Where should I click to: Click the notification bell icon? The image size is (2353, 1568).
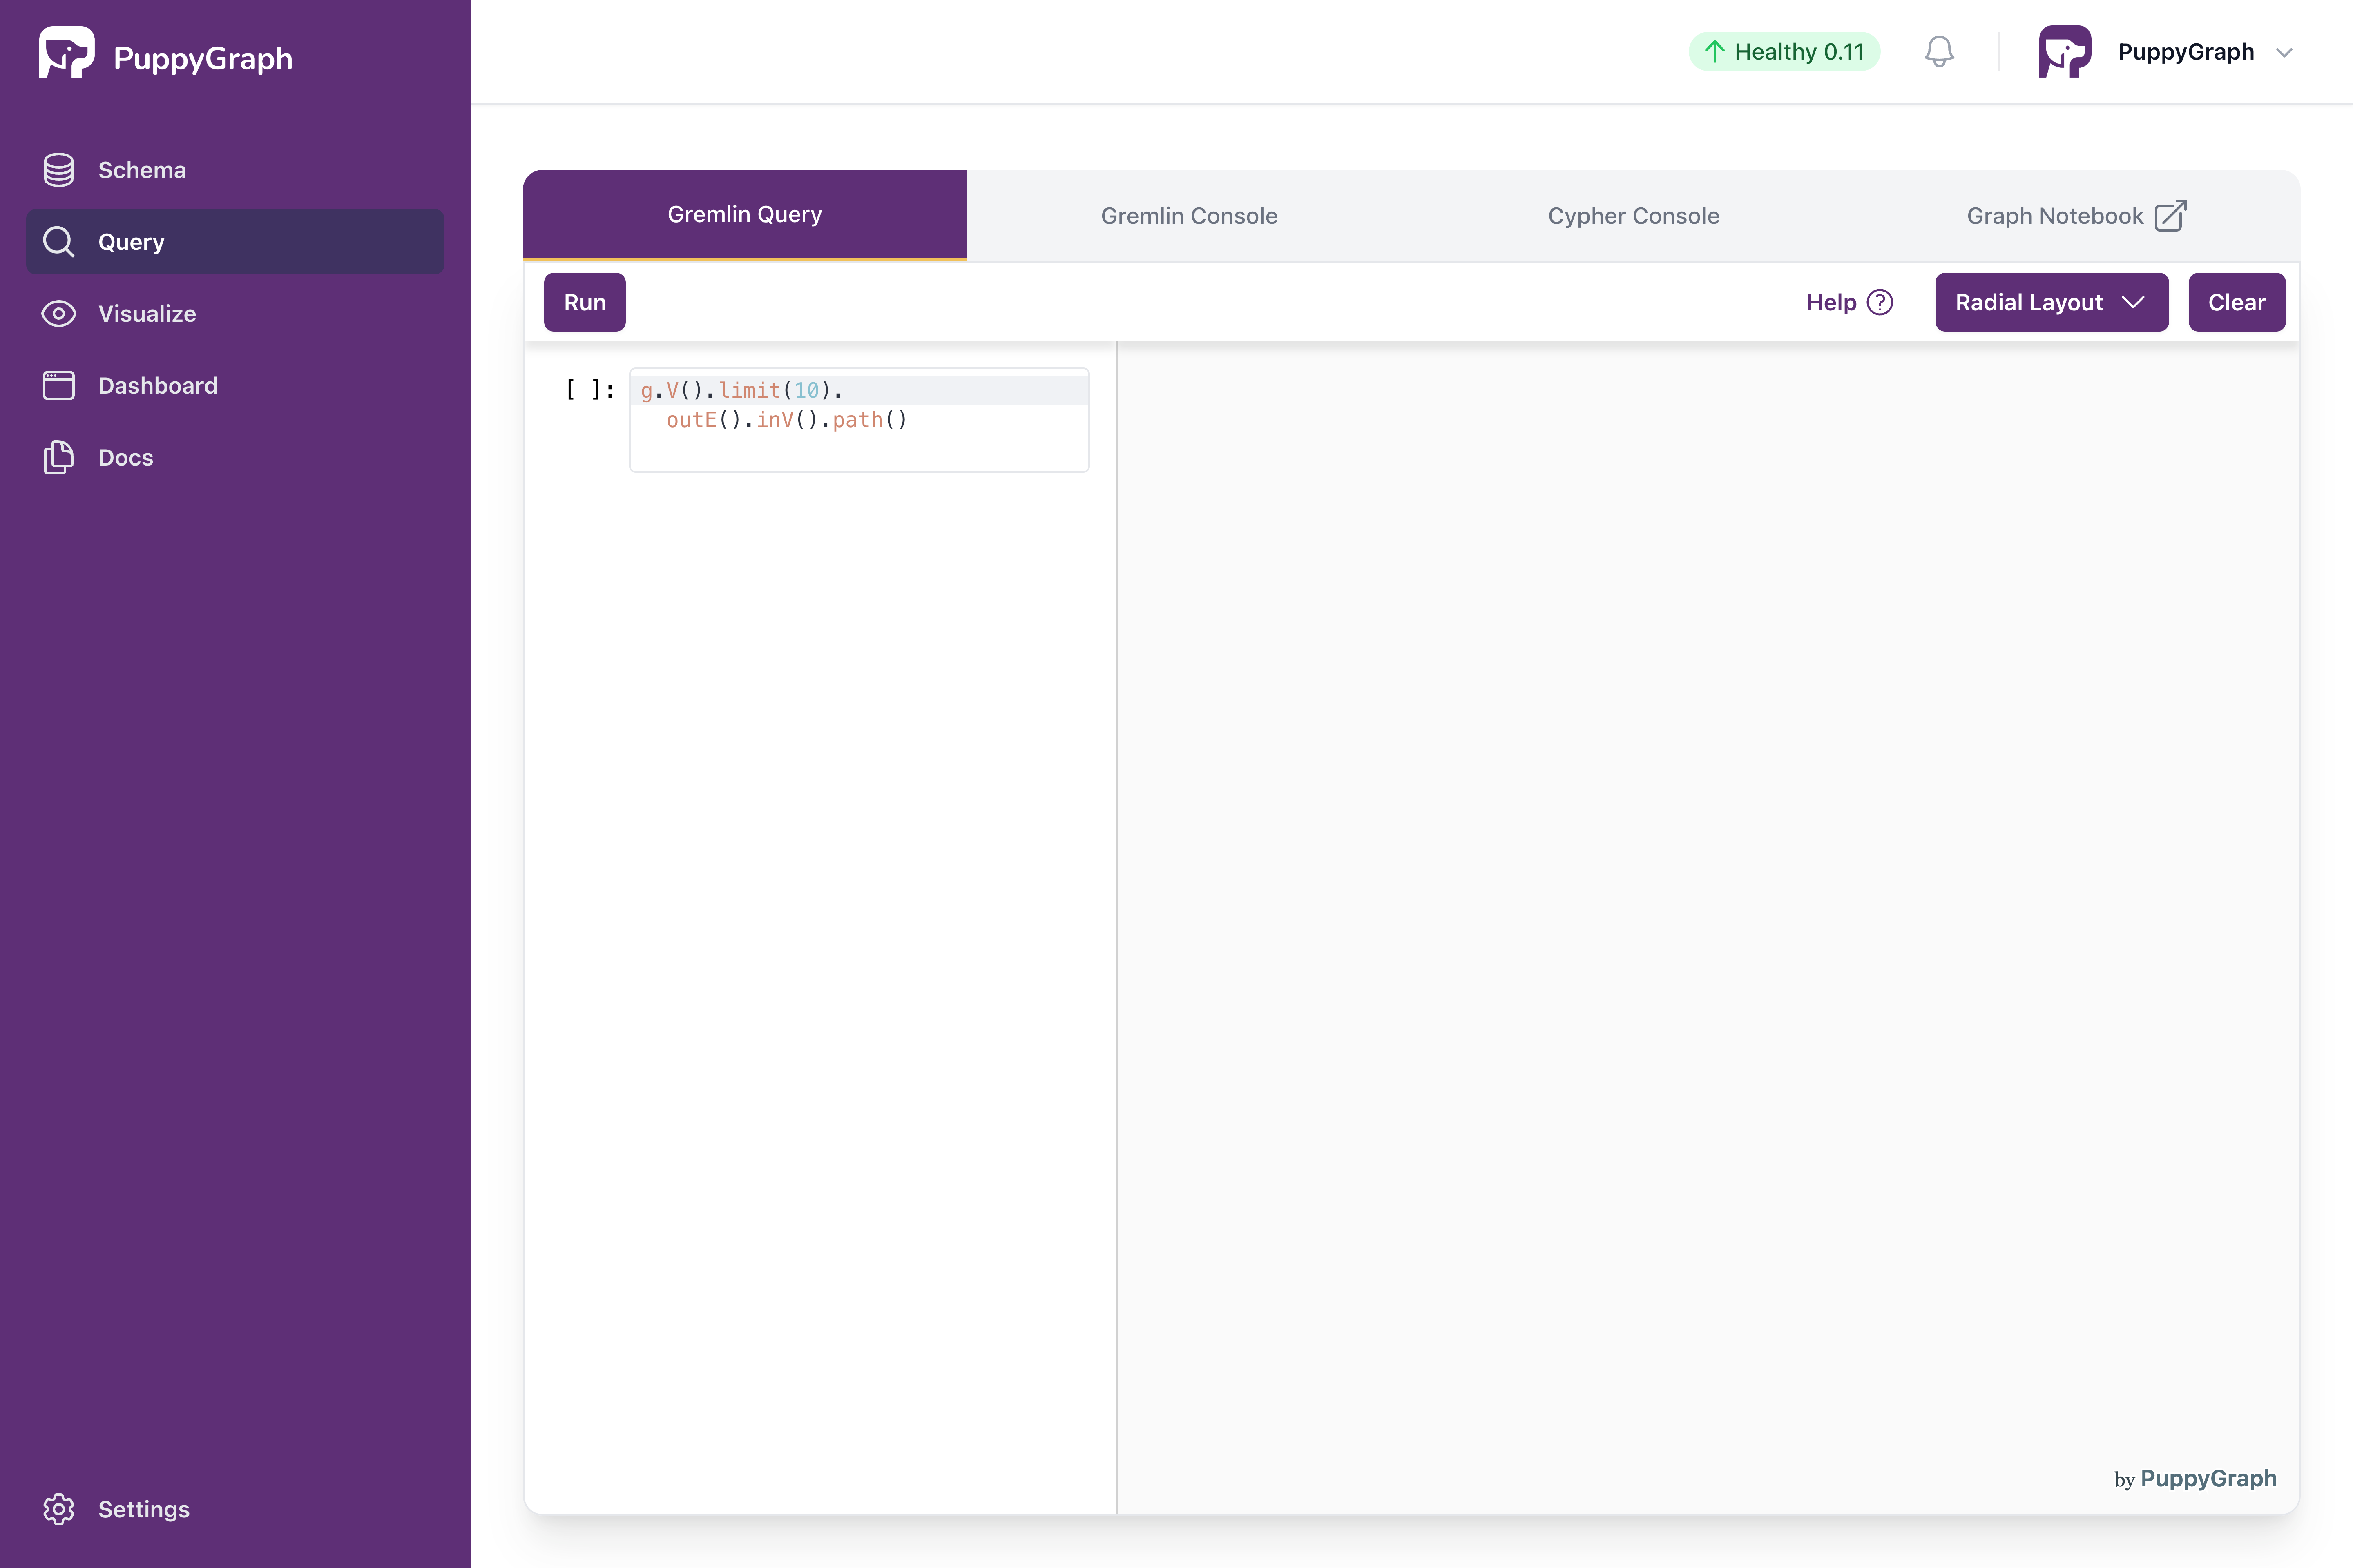(1938, 51)
